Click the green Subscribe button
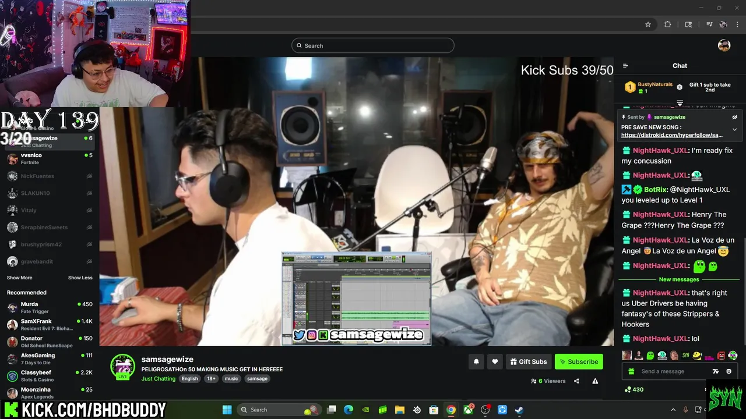 click(x=579, y=361)
